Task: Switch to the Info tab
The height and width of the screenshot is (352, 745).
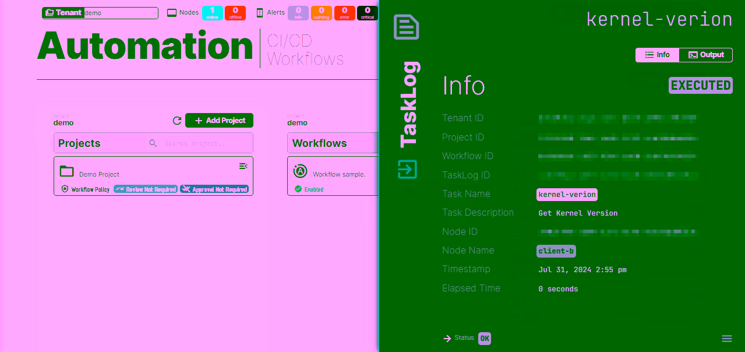Action: 658,55
